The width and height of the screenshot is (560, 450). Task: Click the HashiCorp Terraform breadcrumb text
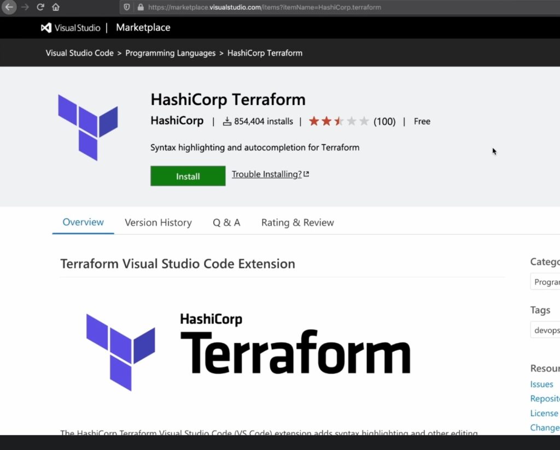point(265,53)
